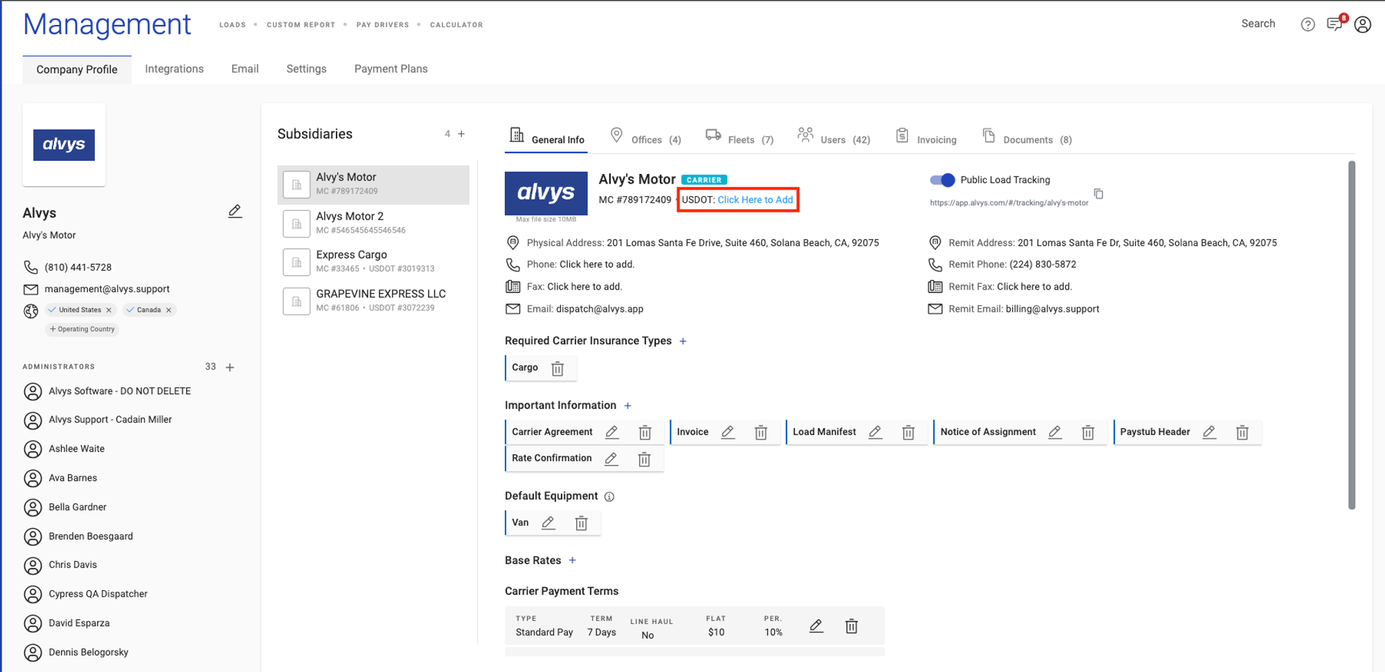Screen dimensions: 1385x672
Task: Select Express Cargo subsidiary
Action: [373, 262]
